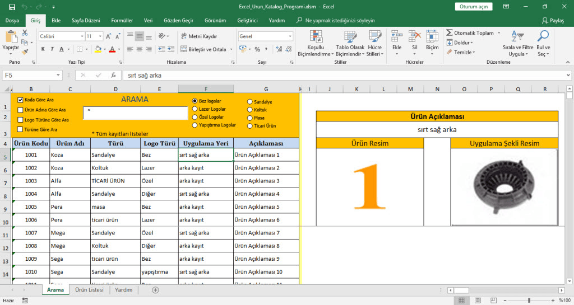
Task: Open the Formüller ribbon tab
Action: click(x=122, y=20)
